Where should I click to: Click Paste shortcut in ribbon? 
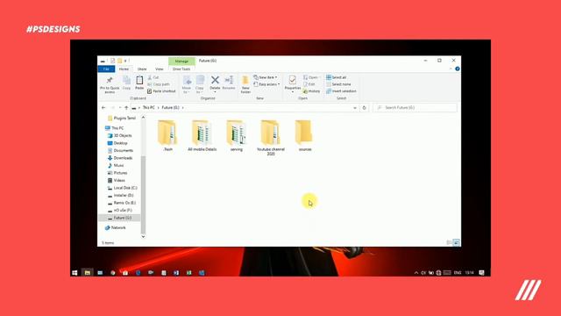[161, 91]
